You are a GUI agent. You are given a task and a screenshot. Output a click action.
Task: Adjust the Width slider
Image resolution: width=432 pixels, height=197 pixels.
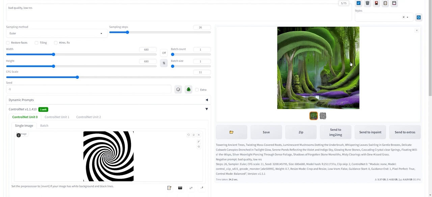pyautogui.click(x=81, y=54)
